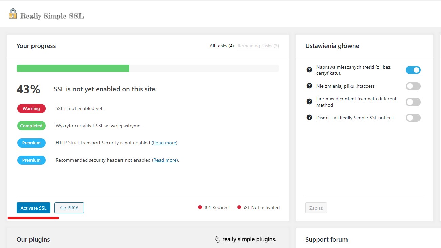
Task: Click the green progress bar
Action: click(73, 68)
